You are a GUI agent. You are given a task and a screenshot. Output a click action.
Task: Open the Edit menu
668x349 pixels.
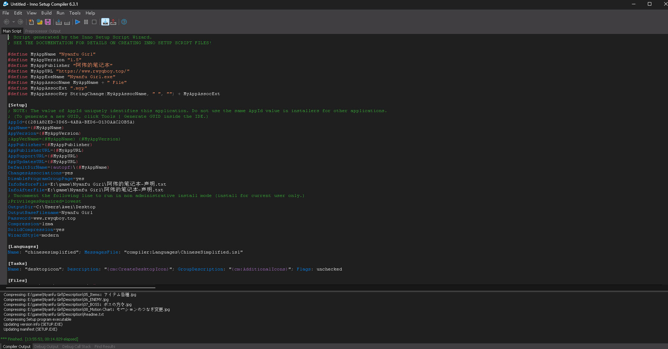18,13
